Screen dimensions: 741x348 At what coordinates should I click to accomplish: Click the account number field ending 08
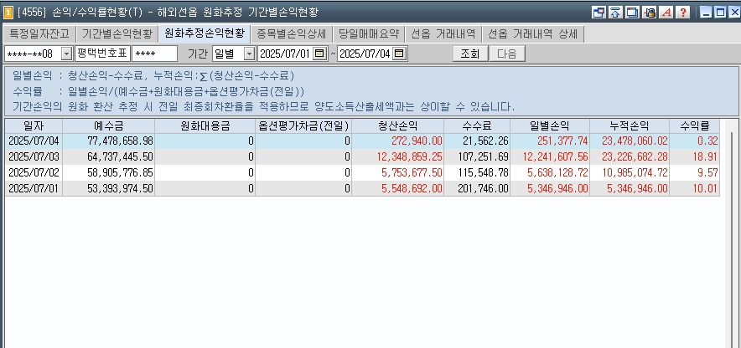33,54
